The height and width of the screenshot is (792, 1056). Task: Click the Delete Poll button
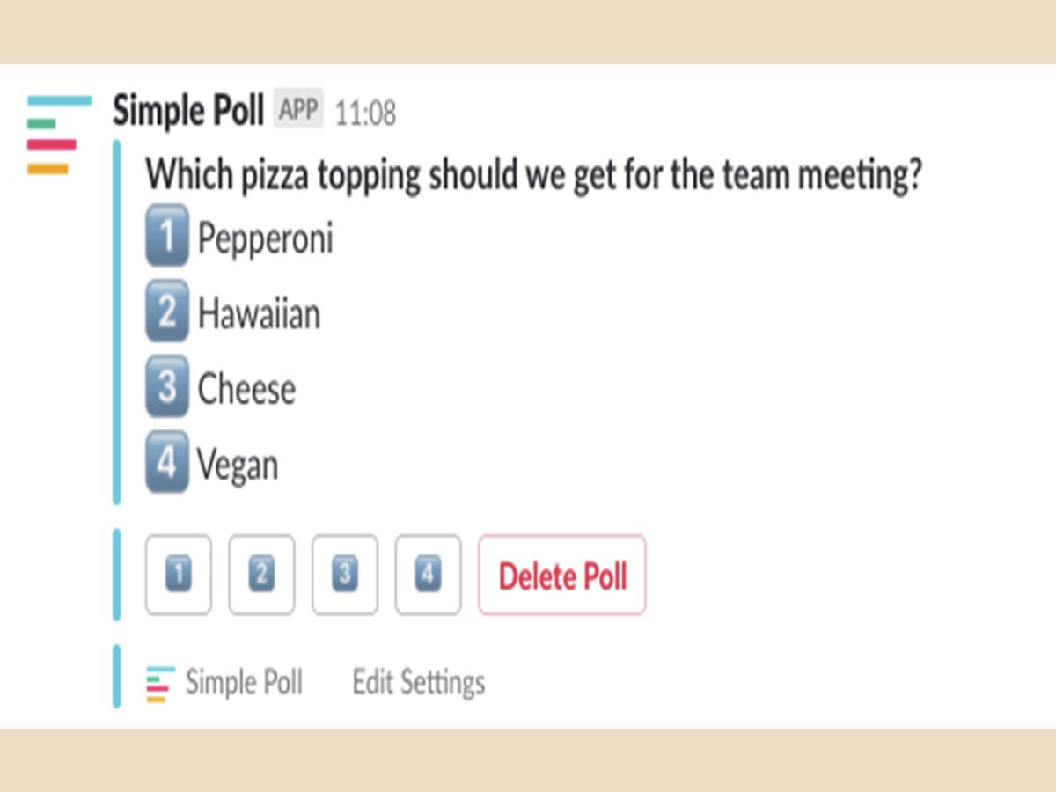click(x=562, y=575)
